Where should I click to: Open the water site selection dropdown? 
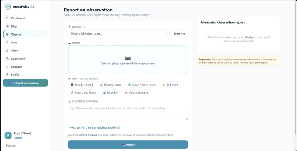(x=119, y=33)
